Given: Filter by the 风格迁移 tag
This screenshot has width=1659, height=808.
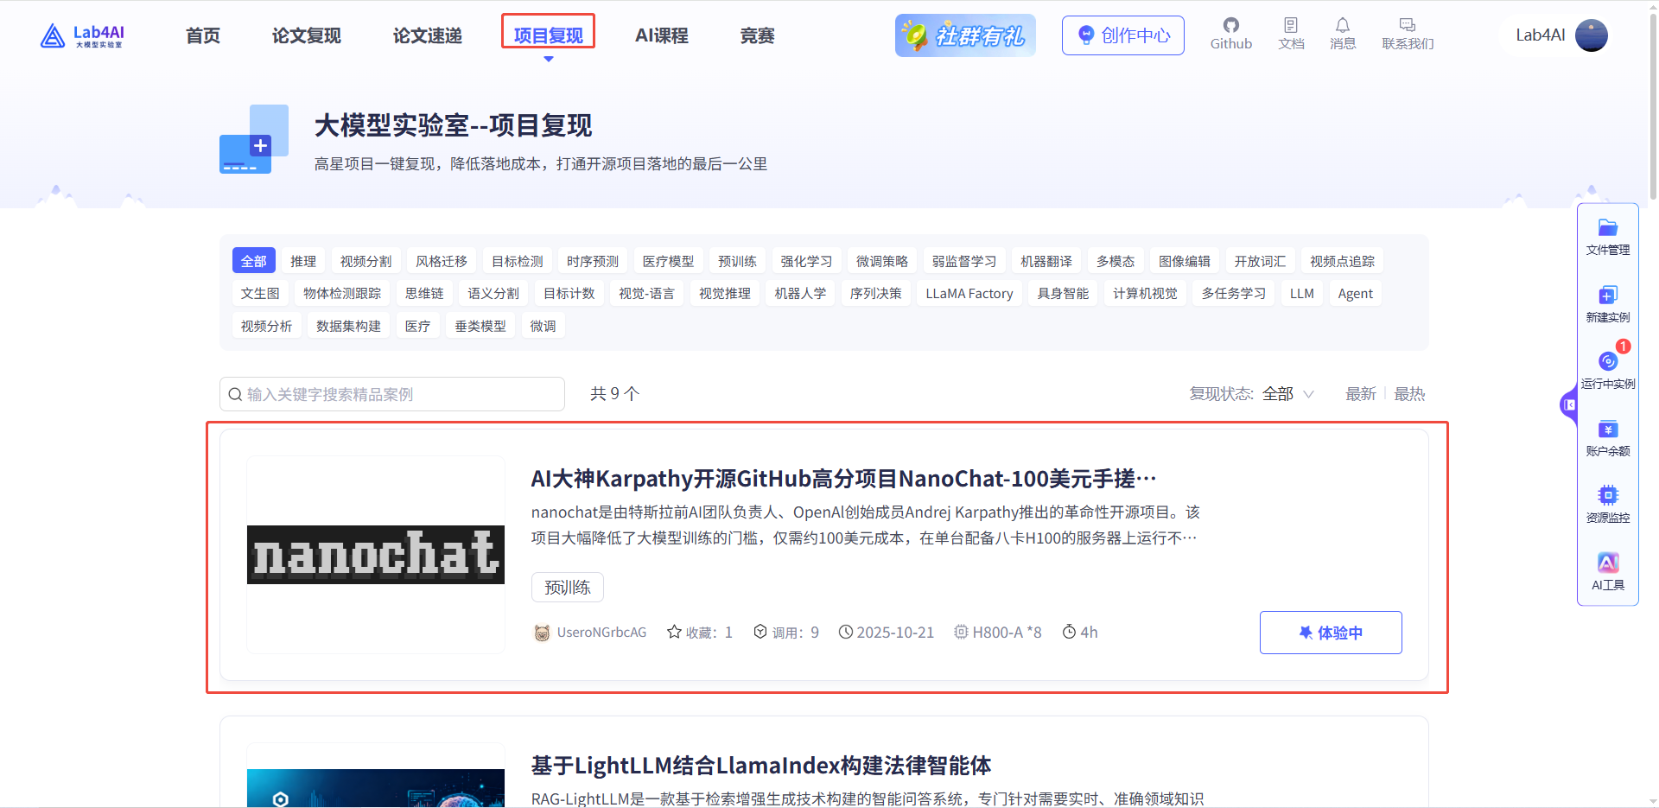Looking at the screenshot, I should pos(442,261).
